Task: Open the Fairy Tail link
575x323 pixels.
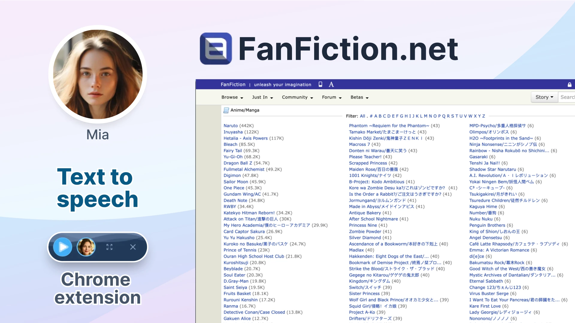Action: 233,151
